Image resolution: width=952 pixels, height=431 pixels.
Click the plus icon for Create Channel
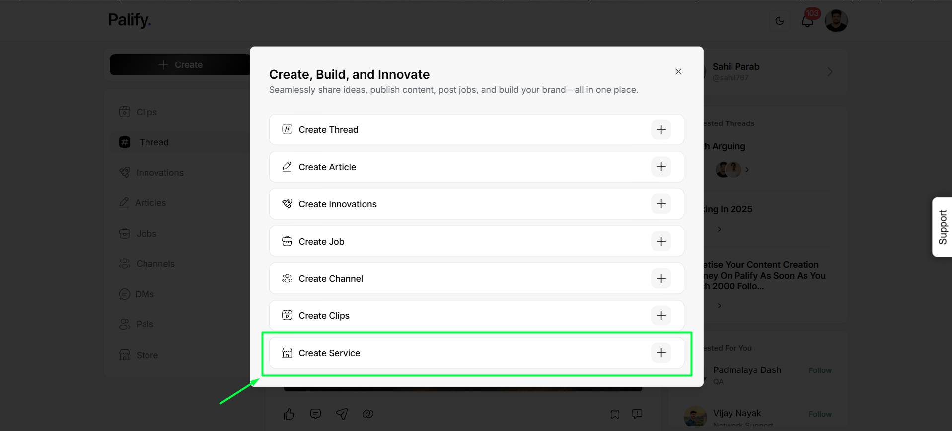coord(661,278)
